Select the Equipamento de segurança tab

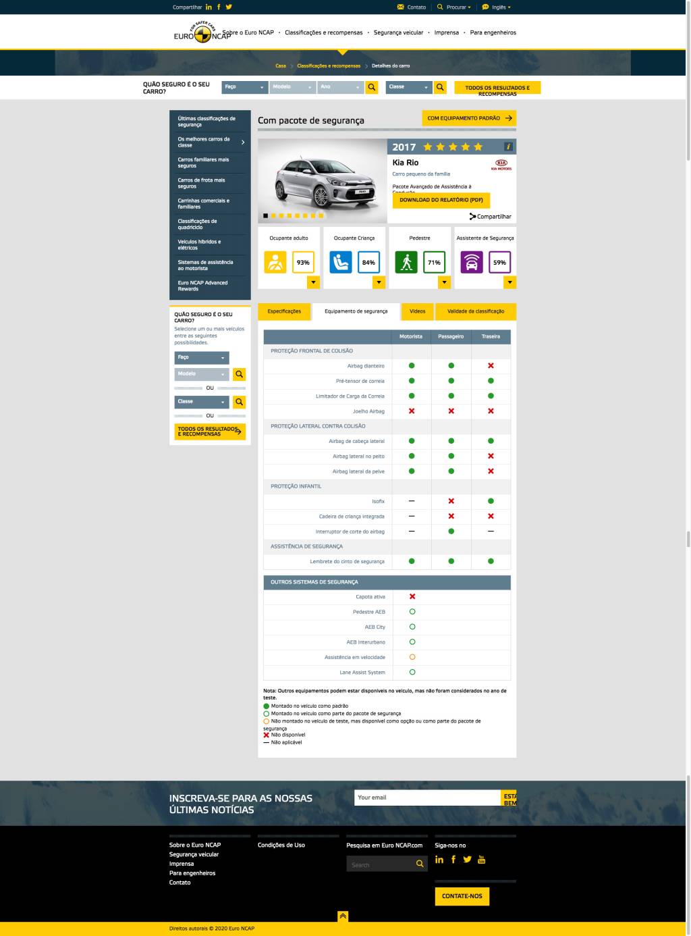[x=356, y=311]
